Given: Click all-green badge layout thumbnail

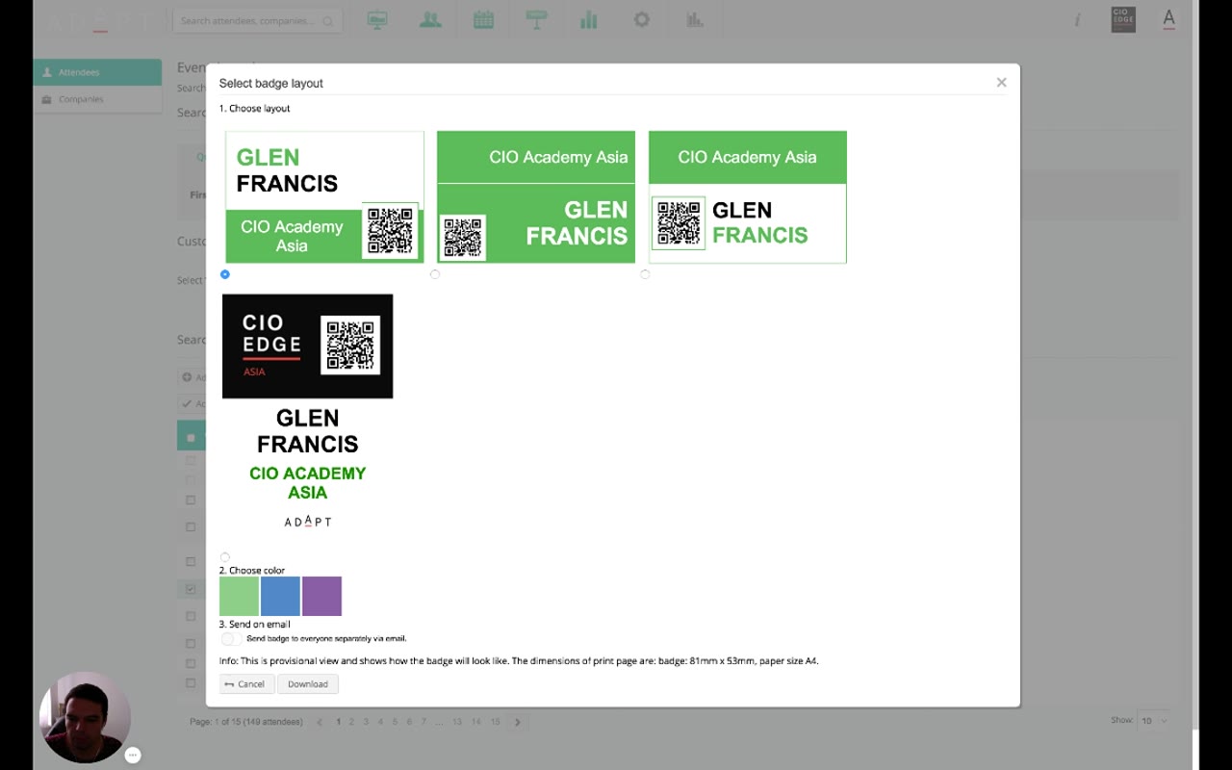Looking at the screenshot, I should [x=536, y=196].
